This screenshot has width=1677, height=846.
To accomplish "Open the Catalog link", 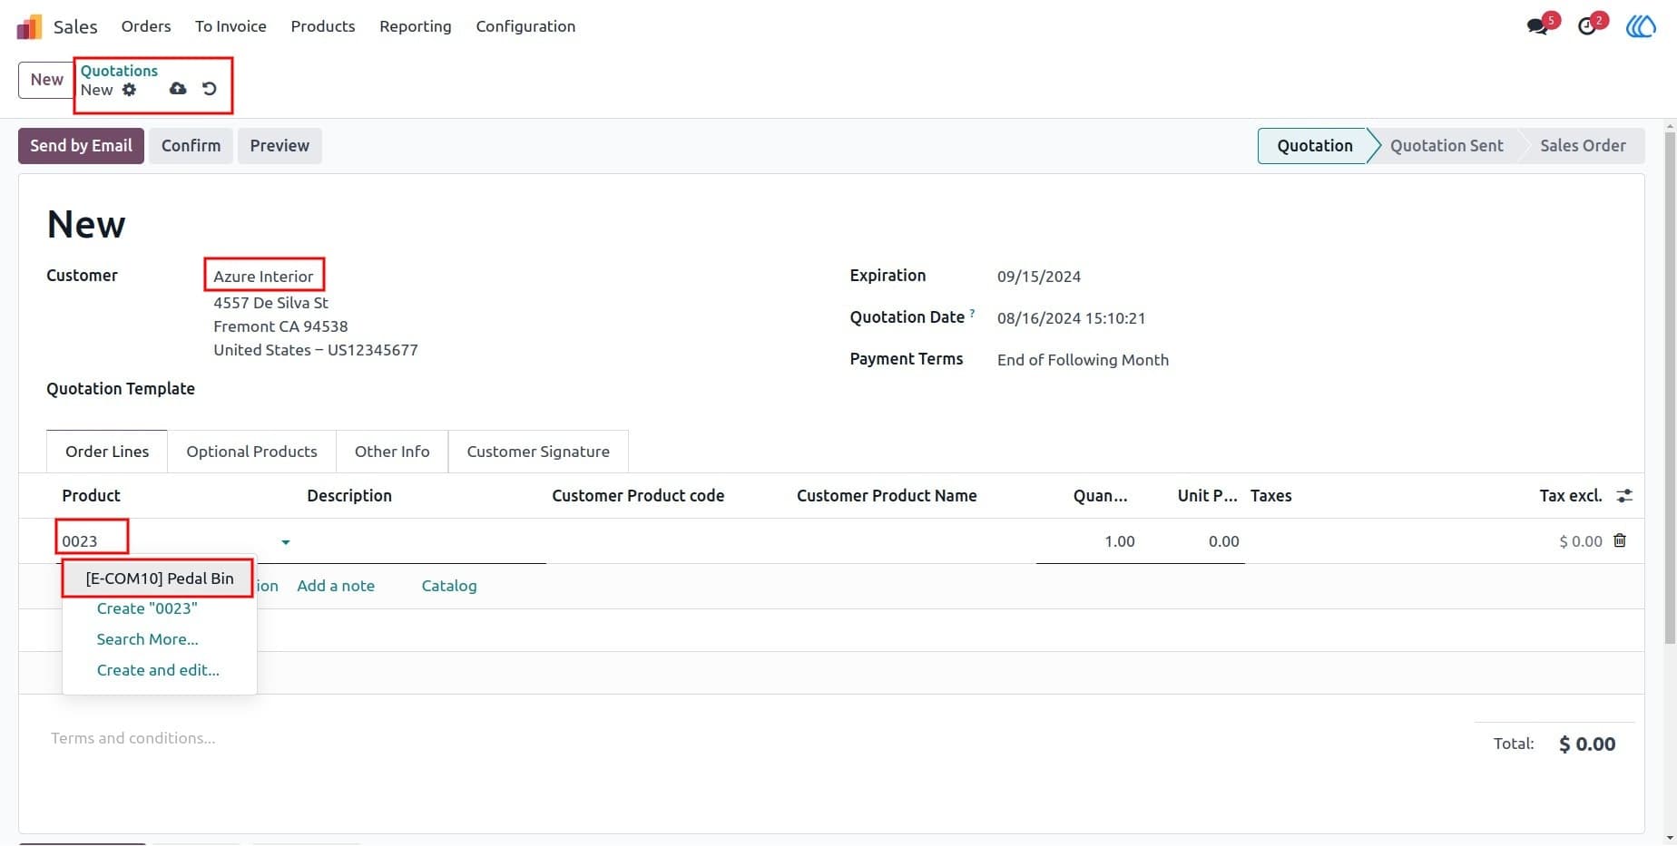I will click(x=449, y=586).
